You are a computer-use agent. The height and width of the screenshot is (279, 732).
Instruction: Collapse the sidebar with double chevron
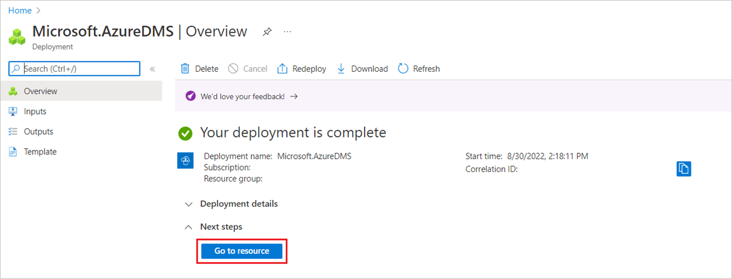point(153,69)
